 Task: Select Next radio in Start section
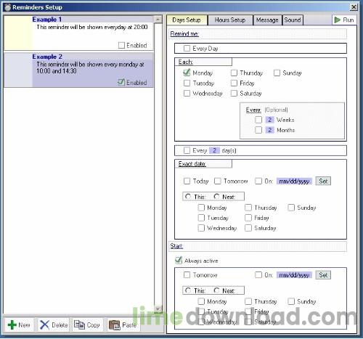coord(216,290)
